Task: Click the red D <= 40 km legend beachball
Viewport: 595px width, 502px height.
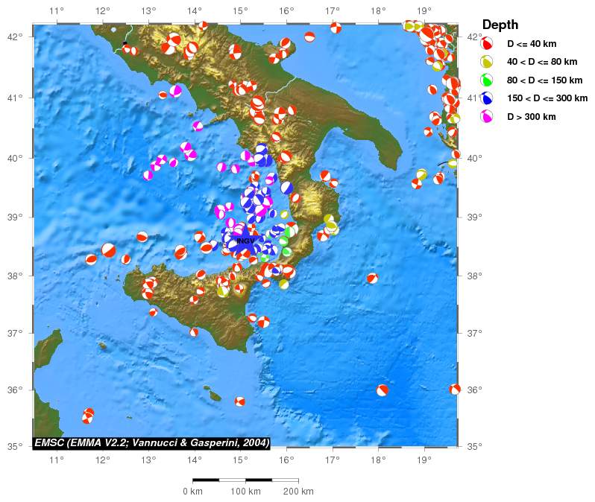Action: [486, 43]
